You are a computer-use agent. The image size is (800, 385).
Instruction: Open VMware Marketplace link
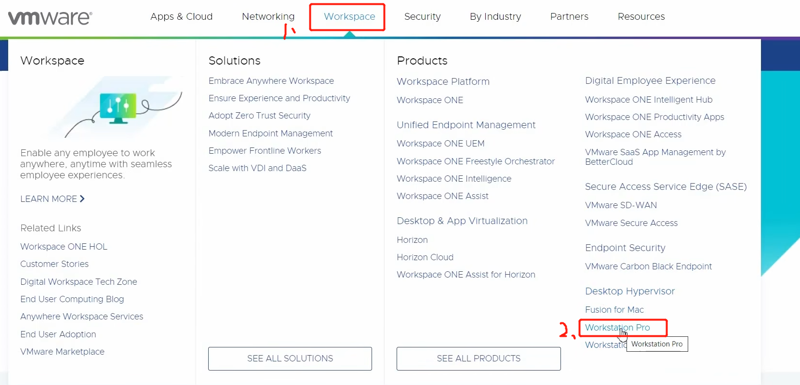click(x=62, y=352)
